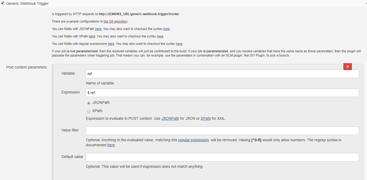Follow the XPath link in the Expression help text
Image resolution: width=367 pixels, height=180 pixels.
point(206,119)
